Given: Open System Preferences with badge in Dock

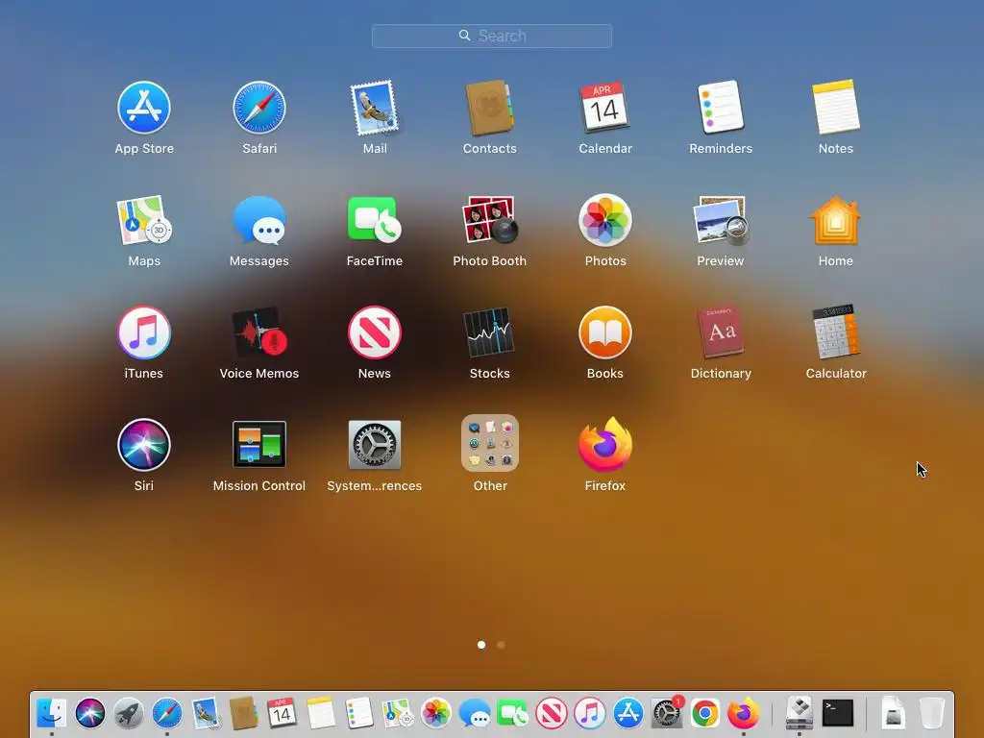Looking at the screenshot, I should coord(667,714).
